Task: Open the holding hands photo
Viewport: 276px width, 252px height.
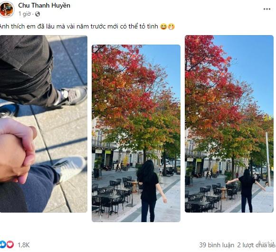Action: click(44, 124)
